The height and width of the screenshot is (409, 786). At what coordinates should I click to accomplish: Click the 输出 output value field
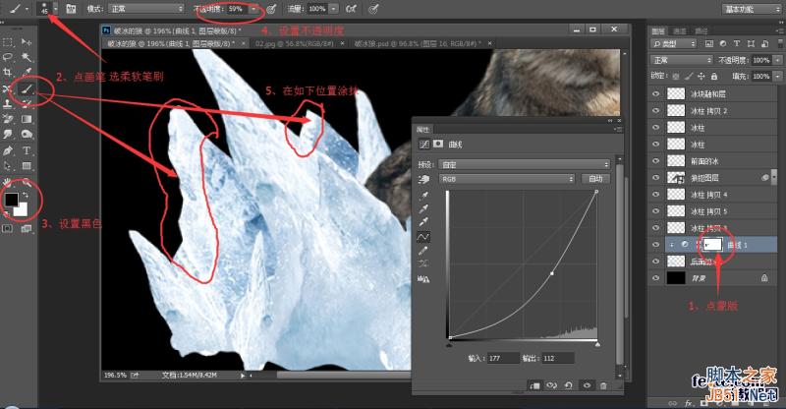[556, 358]
